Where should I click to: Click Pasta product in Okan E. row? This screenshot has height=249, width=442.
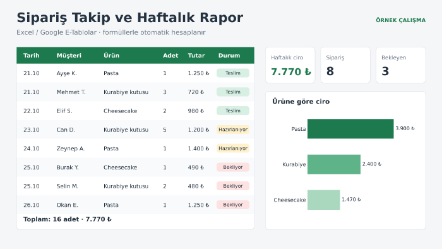111,205
